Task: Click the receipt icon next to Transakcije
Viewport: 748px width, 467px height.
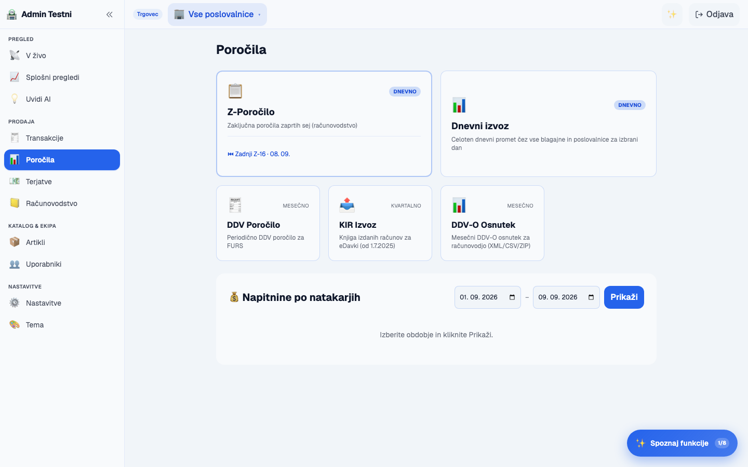Action: click(15, 138)
